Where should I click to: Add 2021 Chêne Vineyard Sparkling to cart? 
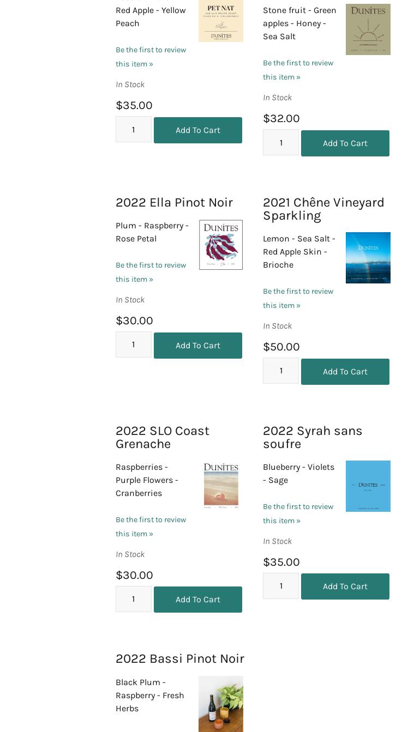pyautogui.click(x=345, y=372)
